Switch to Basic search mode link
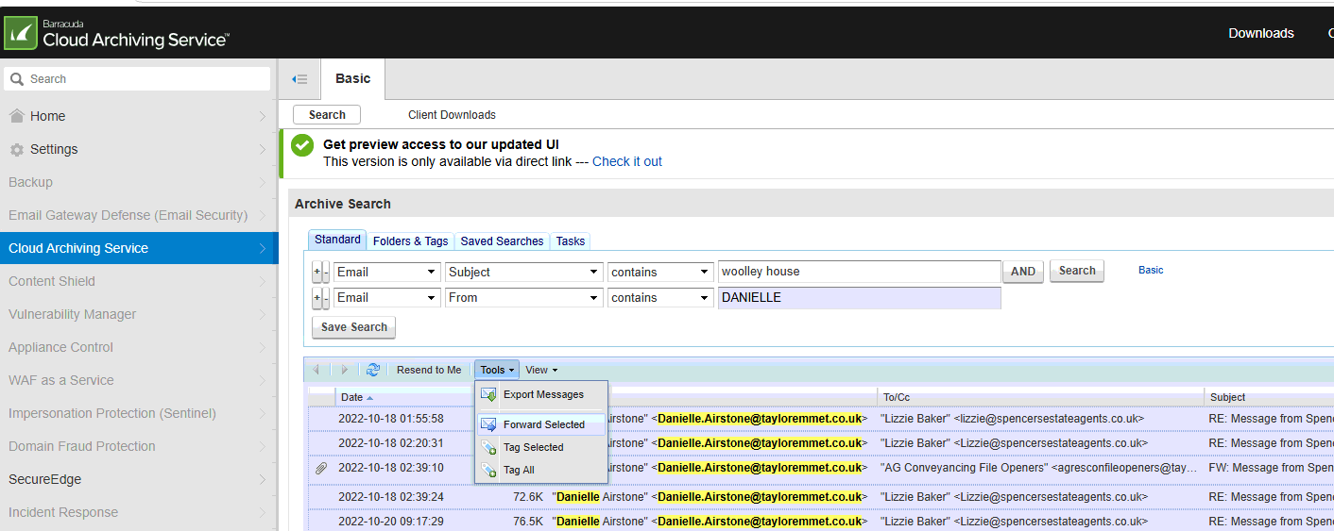 tap(1151, 270)
